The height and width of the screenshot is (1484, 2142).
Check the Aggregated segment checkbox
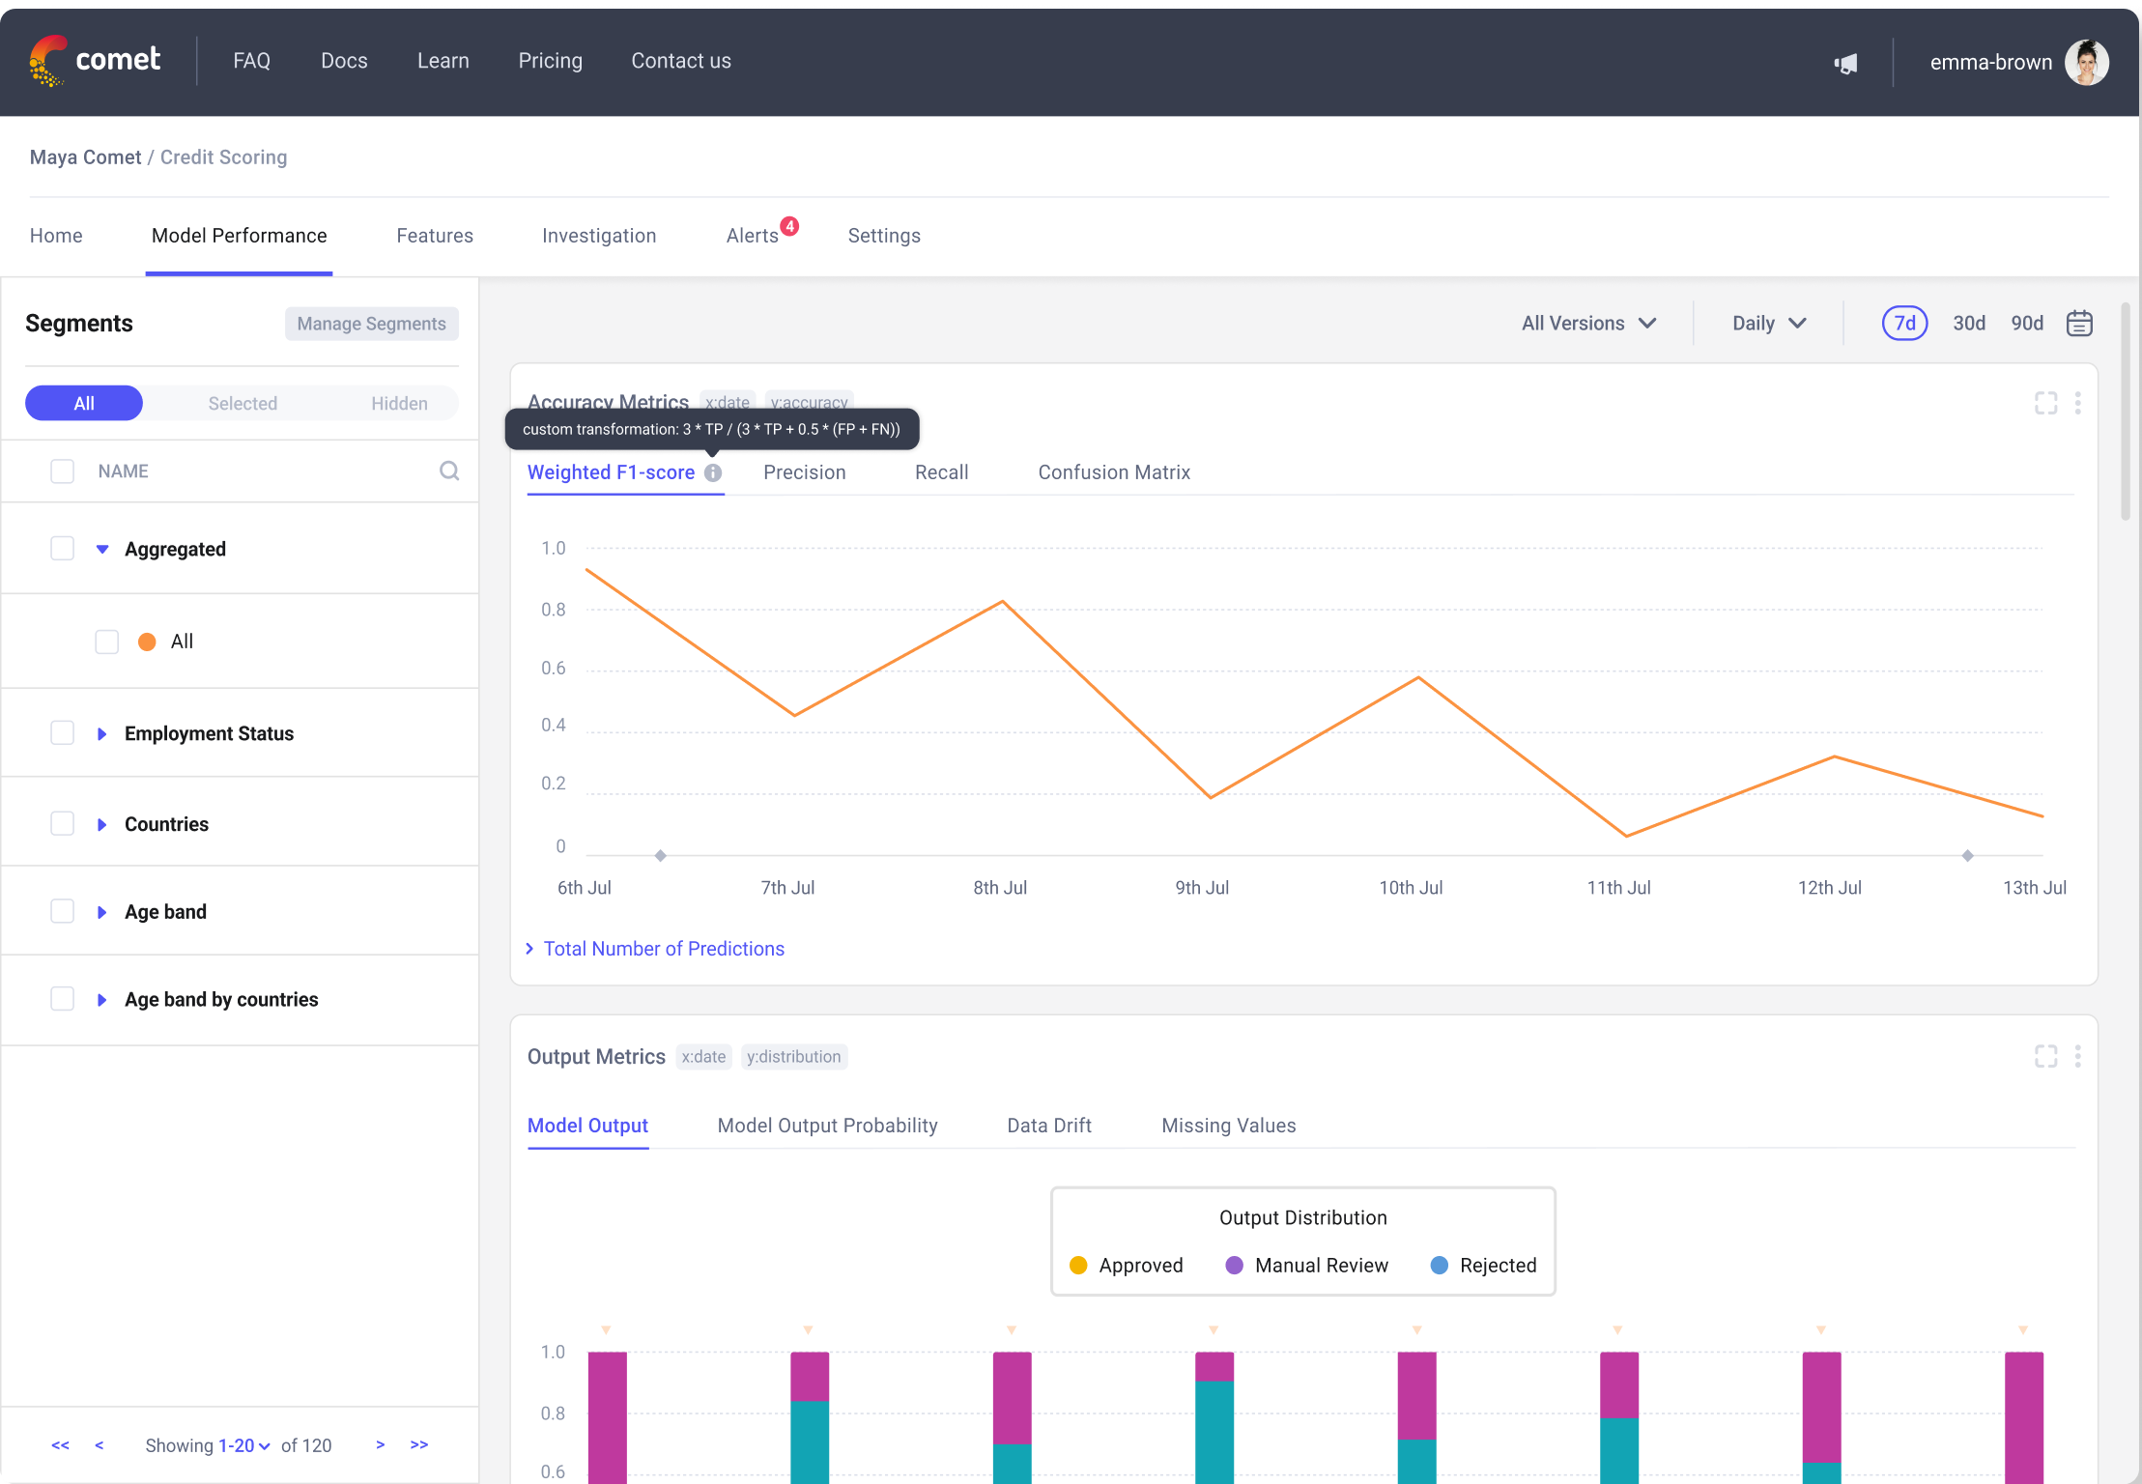[x=62, y=548]
